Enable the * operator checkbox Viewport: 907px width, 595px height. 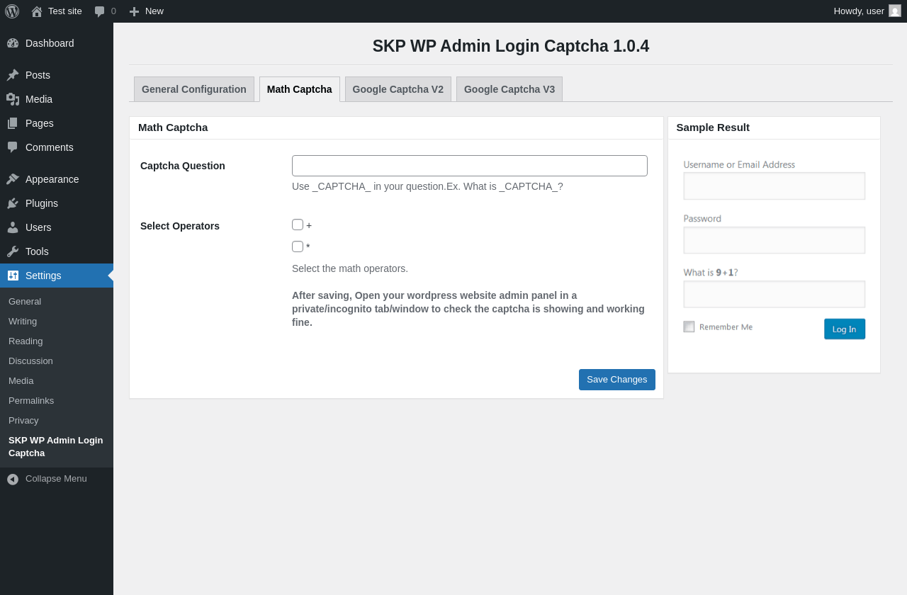click(298, 246)
